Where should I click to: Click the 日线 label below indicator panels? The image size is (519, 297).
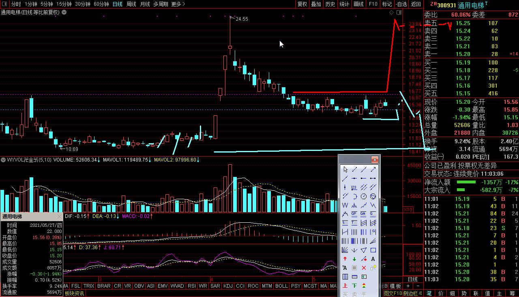click(x=412, y=279)
